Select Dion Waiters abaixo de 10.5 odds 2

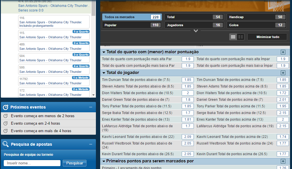[x=188, y=93]
